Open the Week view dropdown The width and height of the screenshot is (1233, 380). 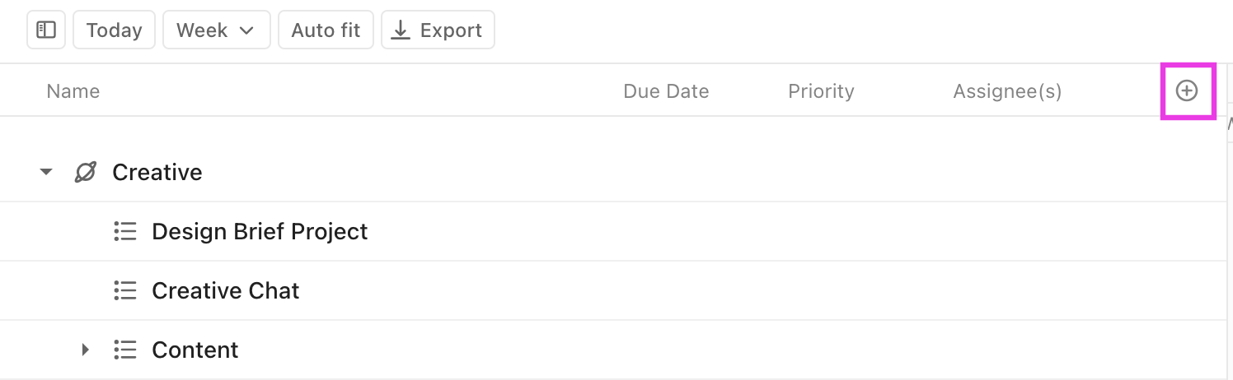[x=216, y=30]
